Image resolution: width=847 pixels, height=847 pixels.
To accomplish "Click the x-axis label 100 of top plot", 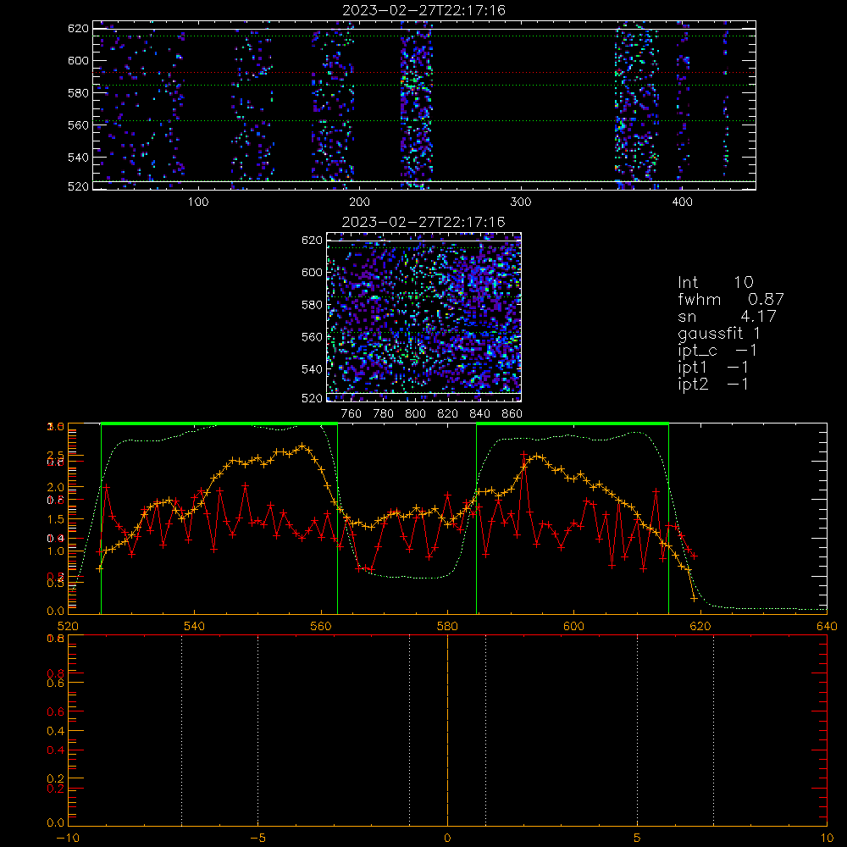I will point(198,202).
